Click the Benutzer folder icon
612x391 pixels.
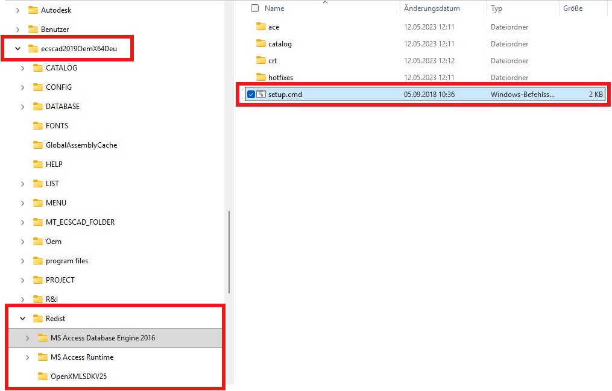[33, 30]
